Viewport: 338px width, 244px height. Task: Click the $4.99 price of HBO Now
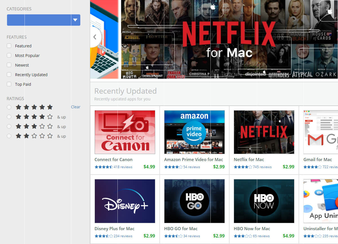pyautogui.click(x=288, y=236)
